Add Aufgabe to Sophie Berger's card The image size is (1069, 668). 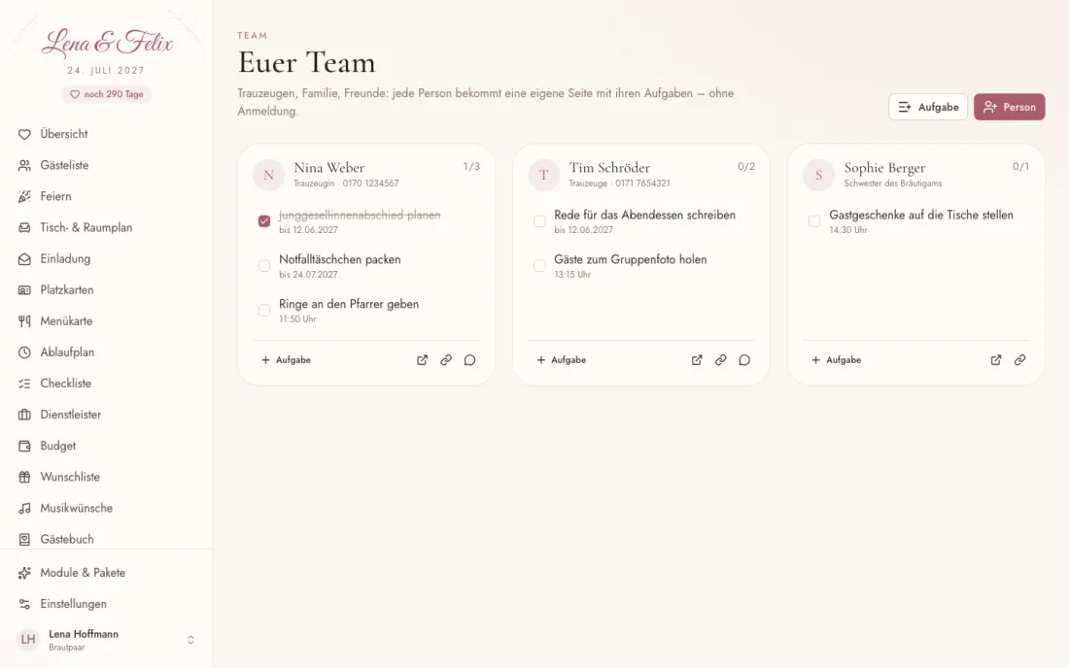point(836,360)
